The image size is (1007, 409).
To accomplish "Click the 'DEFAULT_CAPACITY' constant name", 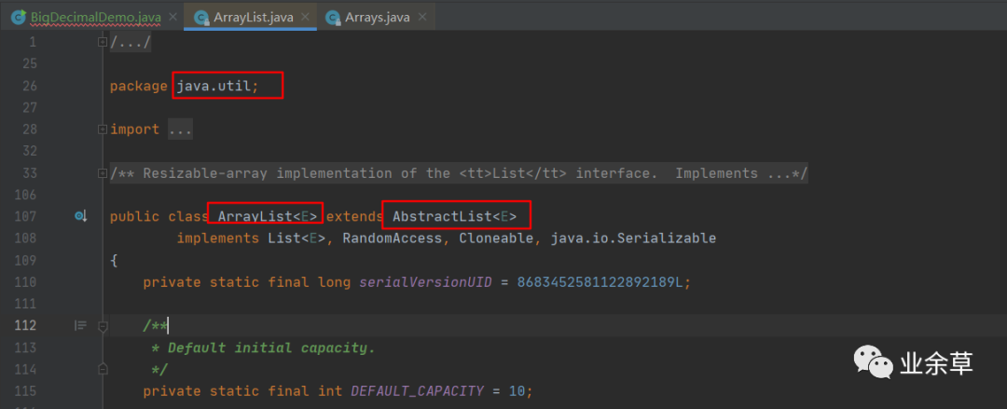I will tap(417, 391).
